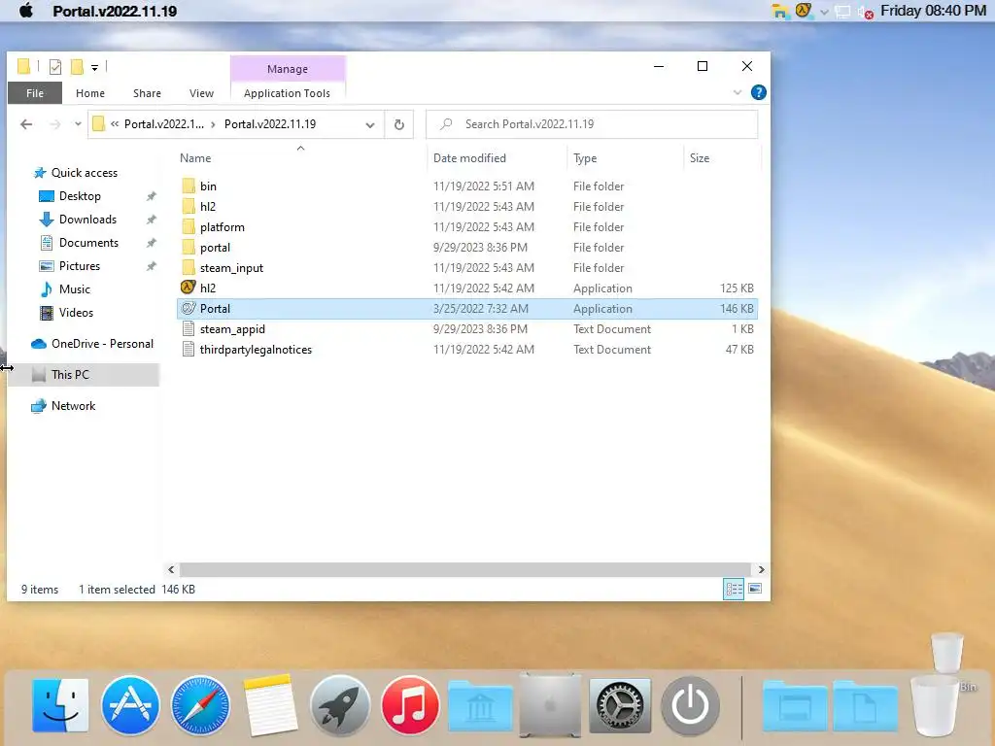Click the Search Portal.v2022.11.19 field
This screenshot has height=746, width=995.
point(592,124)
